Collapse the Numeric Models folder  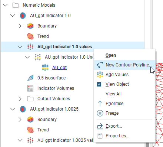point(5,5)
